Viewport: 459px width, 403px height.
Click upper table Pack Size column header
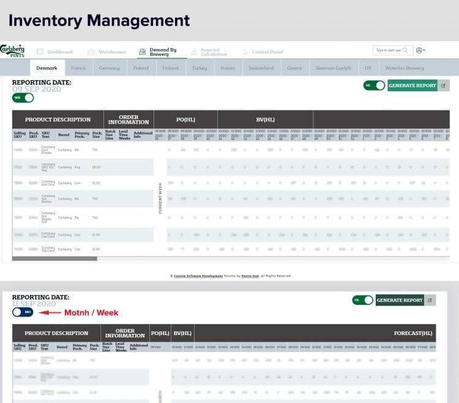(97, 135)
